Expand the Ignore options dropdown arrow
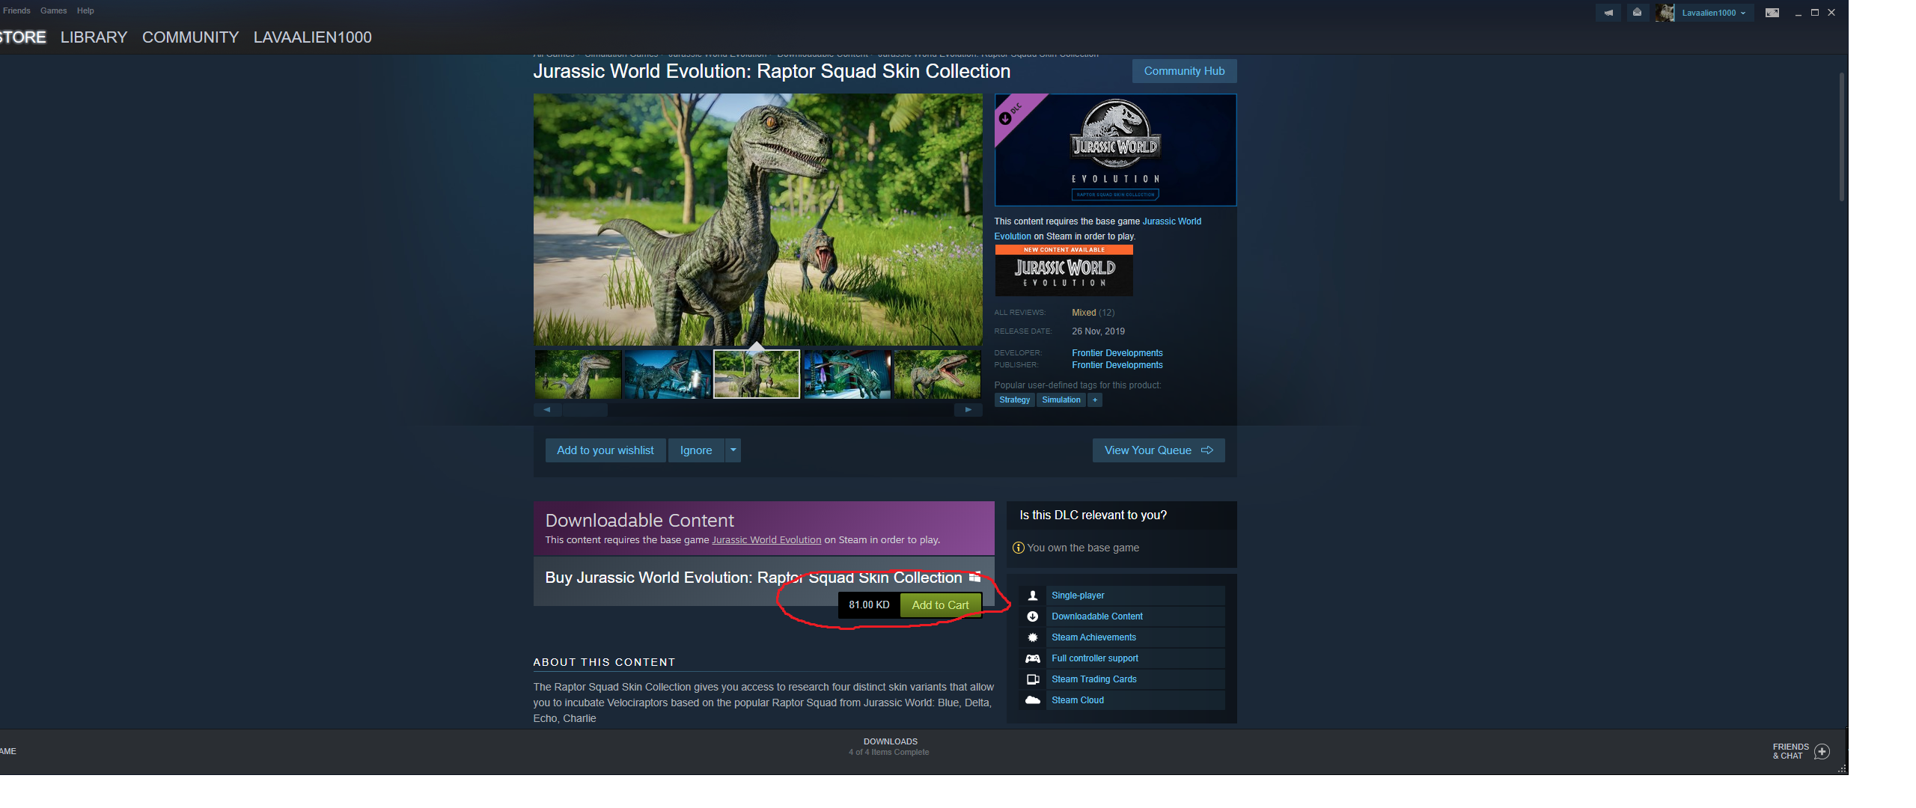Image resolution: width=1916 pixels, height=808 pixels. 733,450
